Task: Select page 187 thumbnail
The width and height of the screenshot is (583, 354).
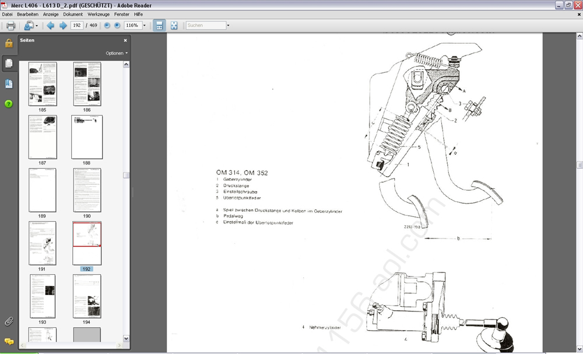Action: coord(43,137)
